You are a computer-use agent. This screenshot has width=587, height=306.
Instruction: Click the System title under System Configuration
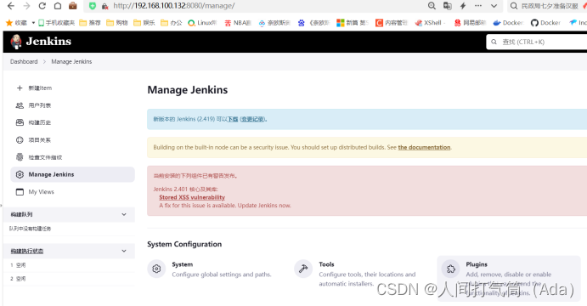(x=183, y=264)
